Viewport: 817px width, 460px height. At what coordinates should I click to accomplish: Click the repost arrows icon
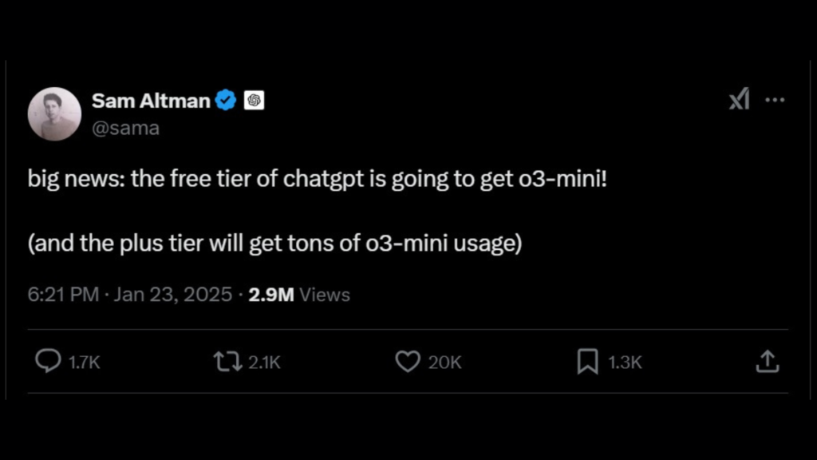227,362
